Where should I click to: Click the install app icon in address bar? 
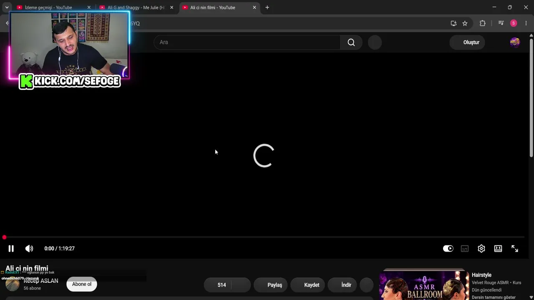click(x=453, y=23)
